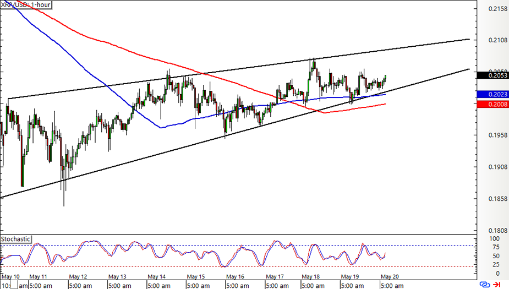Click the May 16 date label

pyautogui.click(x=235, y=277)
